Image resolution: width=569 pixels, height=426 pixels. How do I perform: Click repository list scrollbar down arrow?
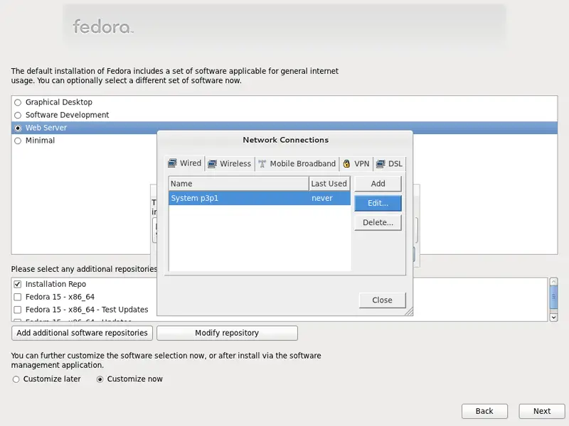point(554,317)
